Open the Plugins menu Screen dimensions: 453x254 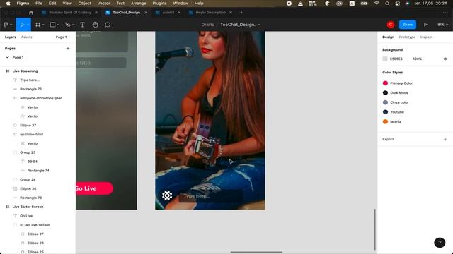pos(159,3)
